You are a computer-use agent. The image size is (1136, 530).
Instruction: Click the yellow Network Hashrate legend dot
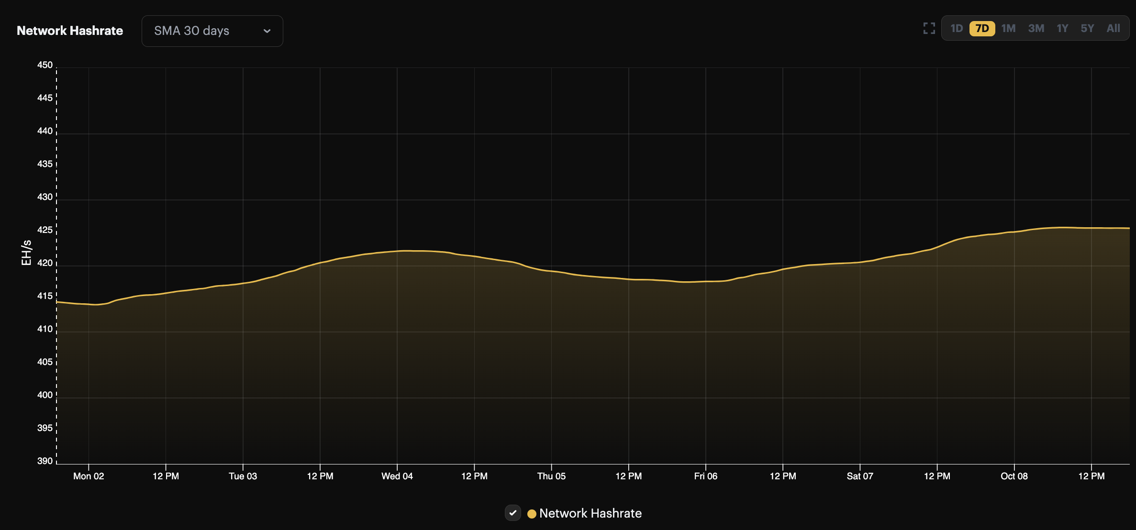coord(532,513)
